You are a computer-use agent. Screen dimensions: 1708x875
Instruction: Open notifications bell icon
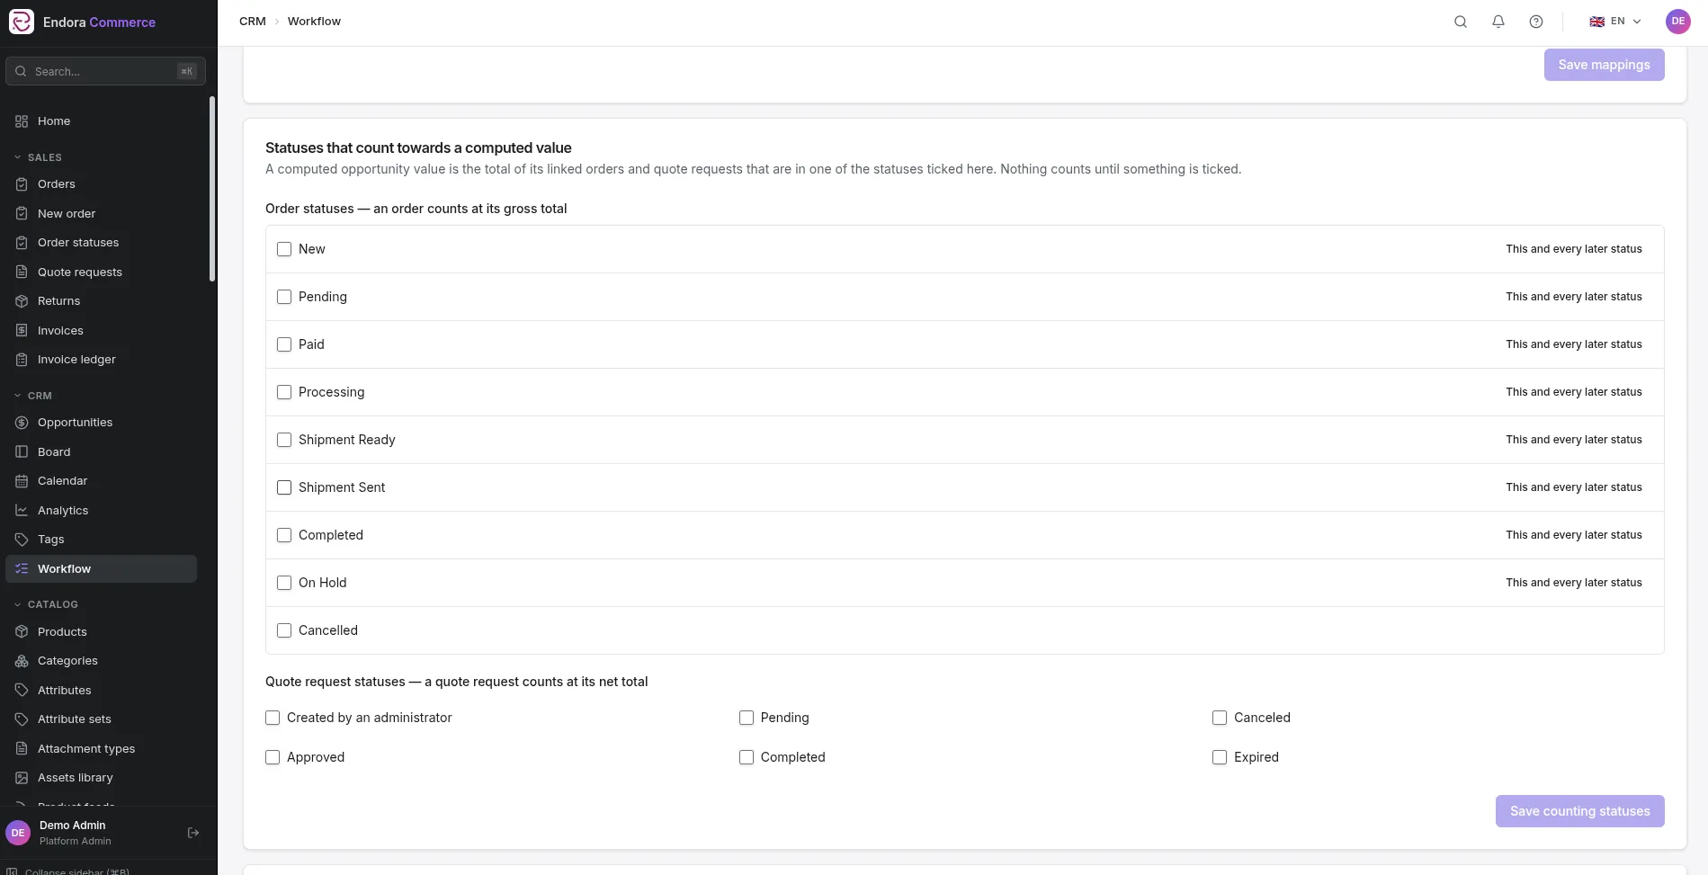tap(1498, 22)
